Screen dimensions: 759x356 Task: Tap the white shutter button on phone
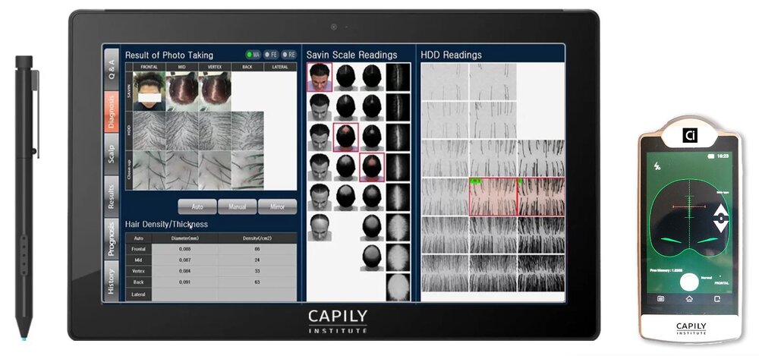[688, 282]
